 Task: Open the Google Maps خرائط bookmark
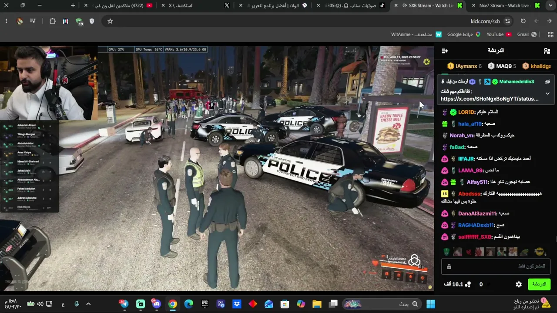click(x=464, y=34)
